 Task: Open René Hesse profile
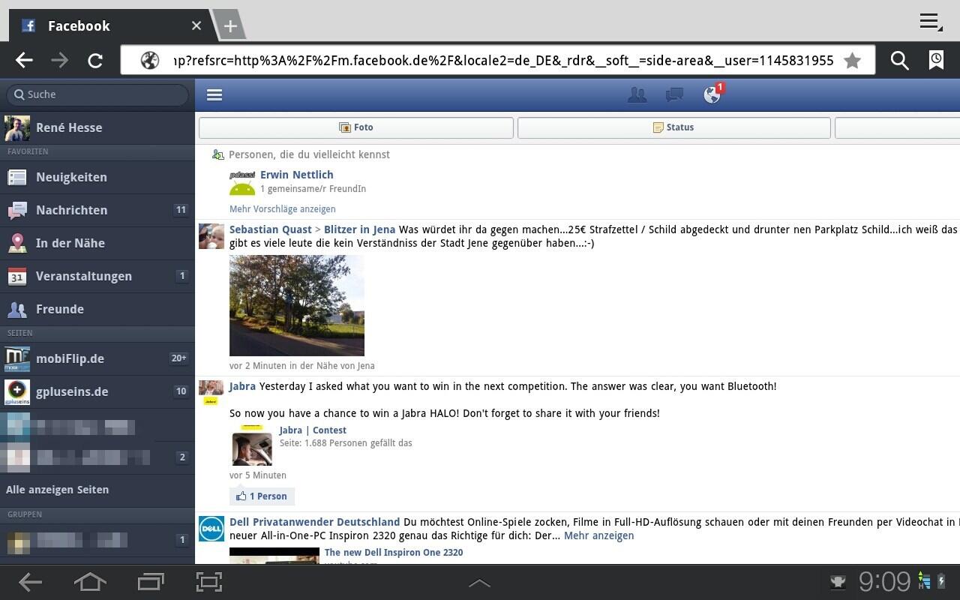coord(97,127)
